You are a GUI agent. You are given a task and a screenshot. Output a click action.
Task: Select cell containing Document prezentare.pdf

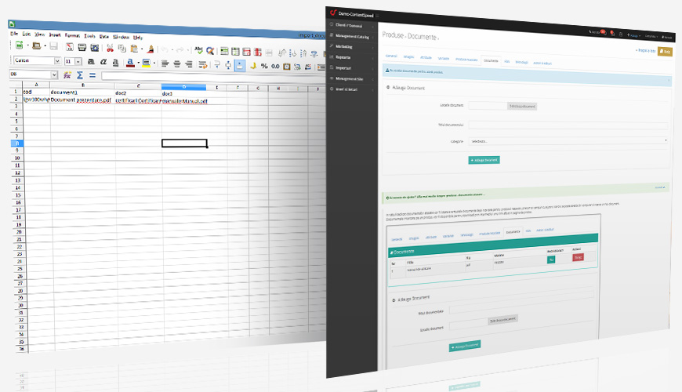coord(82,100)
